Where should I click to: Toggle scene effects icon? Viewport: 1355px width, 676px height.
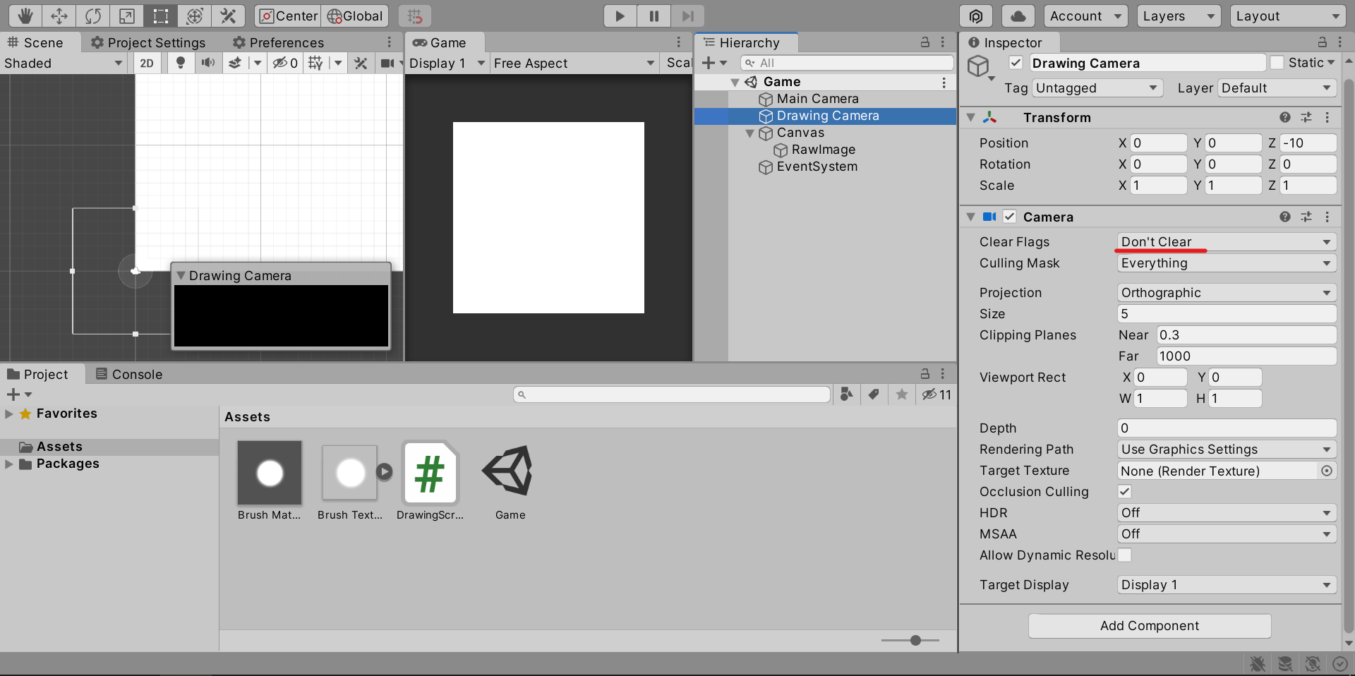click(236, 63)
